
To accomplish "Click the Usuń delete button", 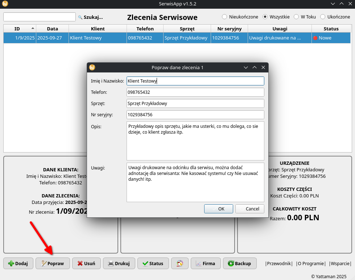I will tap(86, 263).
